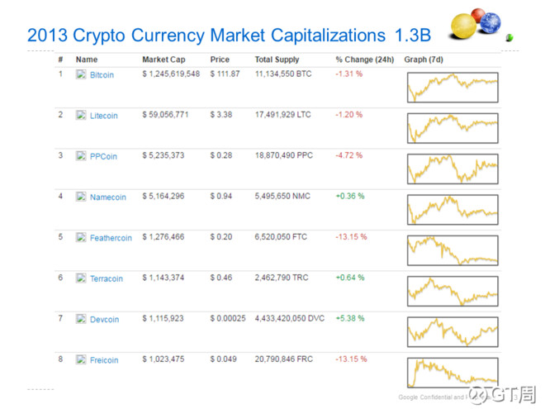
Task: Sort by Market Cap column header
Action: (x=163, y=59)
